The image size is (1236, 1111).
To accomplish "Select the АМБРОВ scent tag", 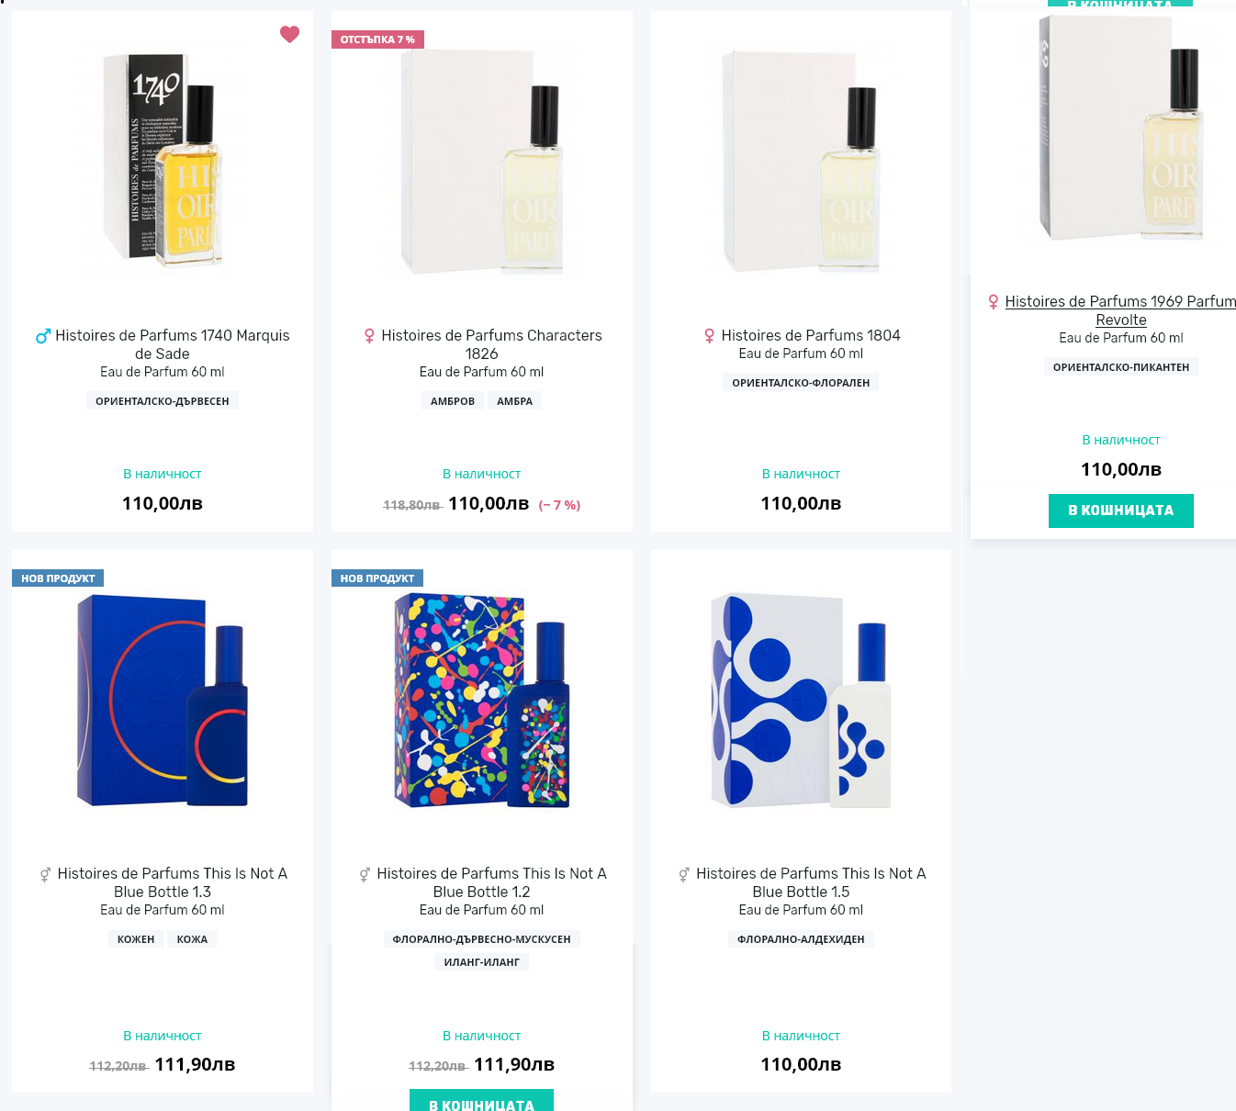I will pyautogui.click(x=453, y=401).
